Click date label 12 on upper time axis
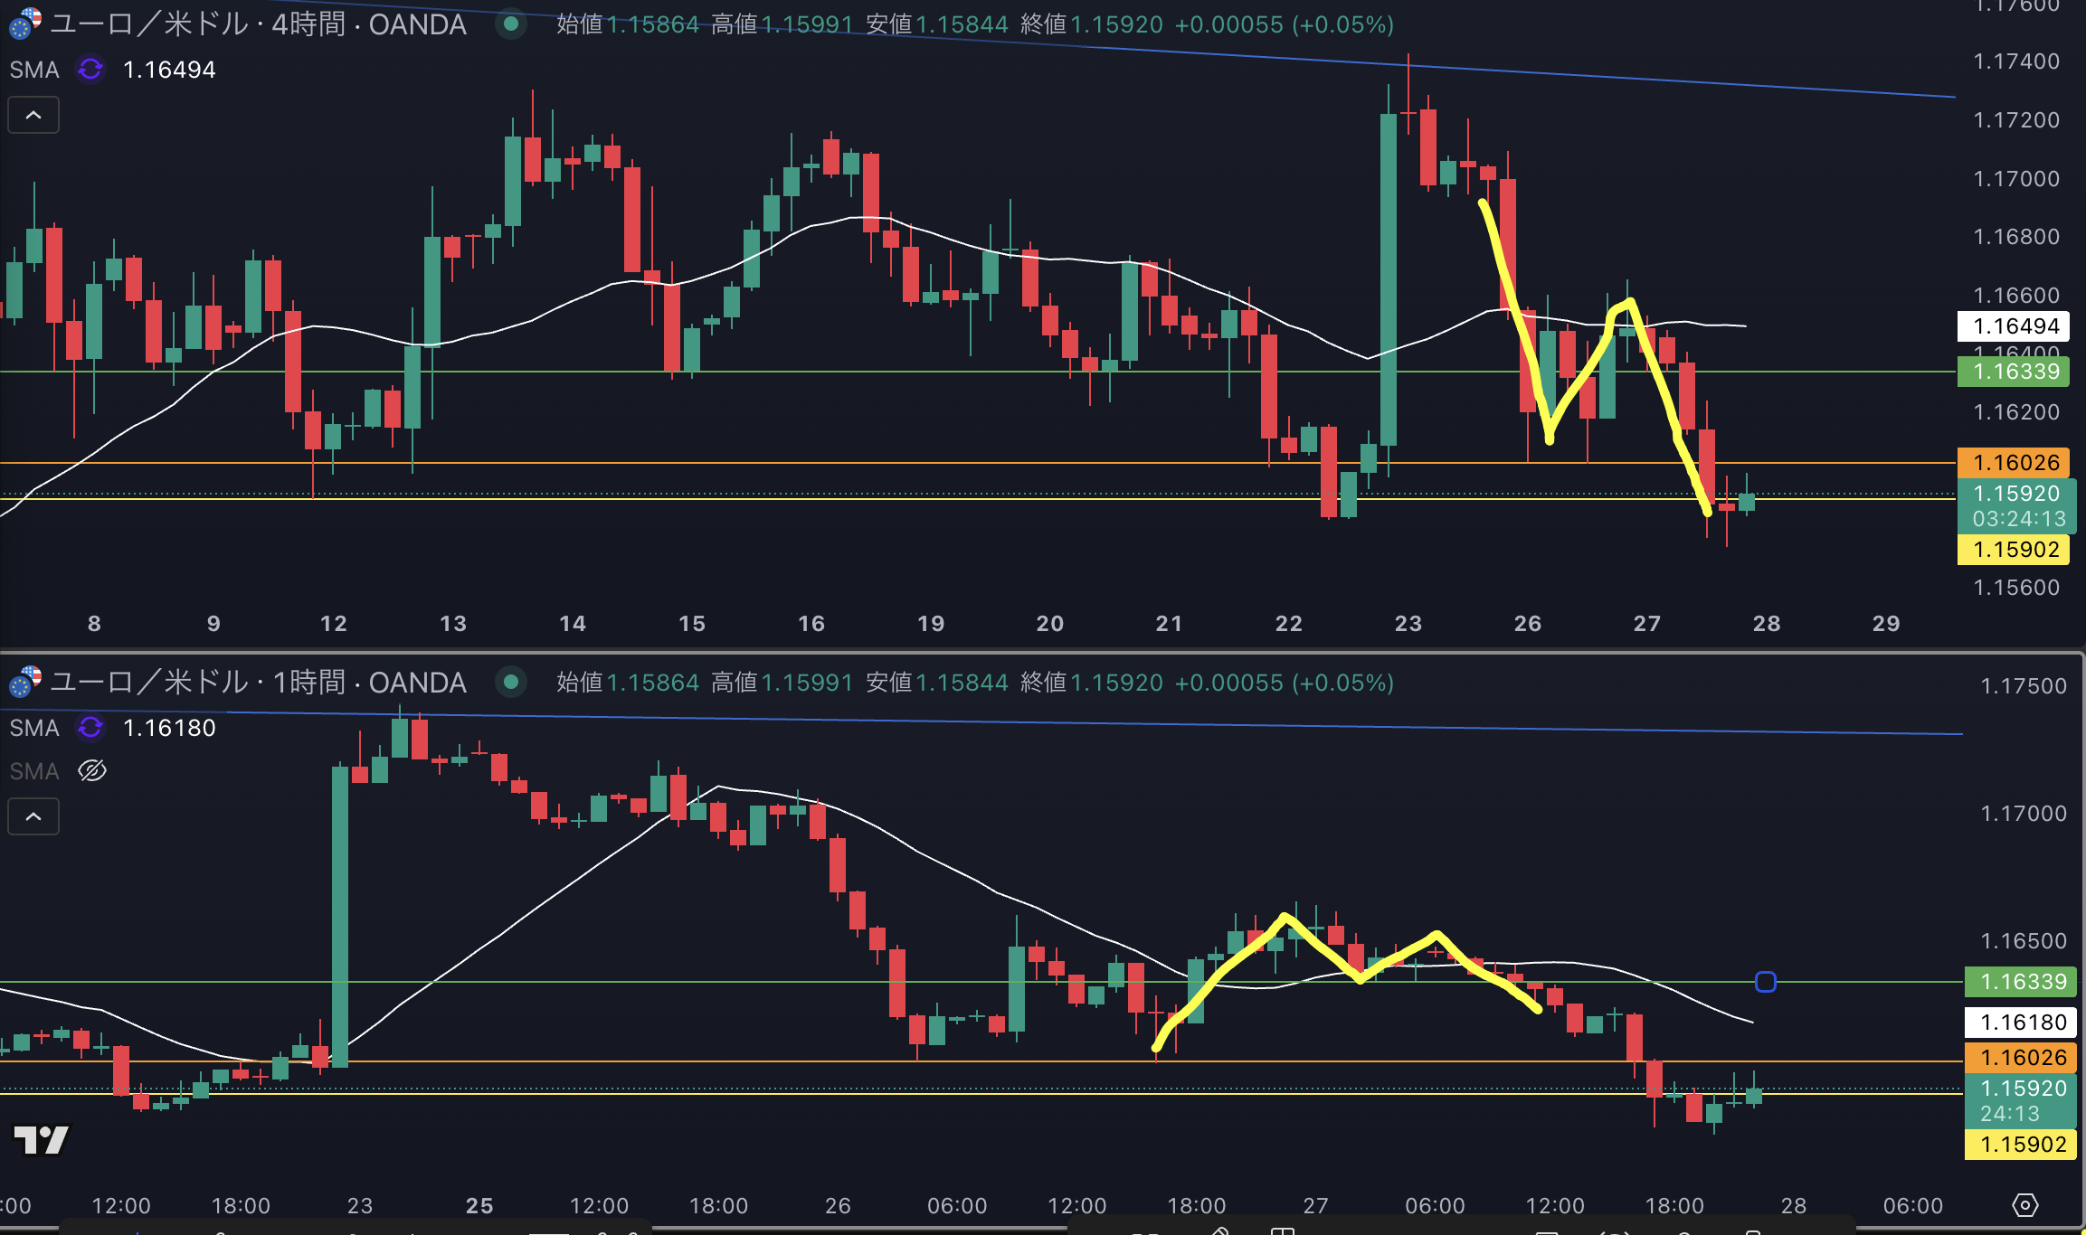The width and height of the screenshot is (2086, 1235). (334, 623)
